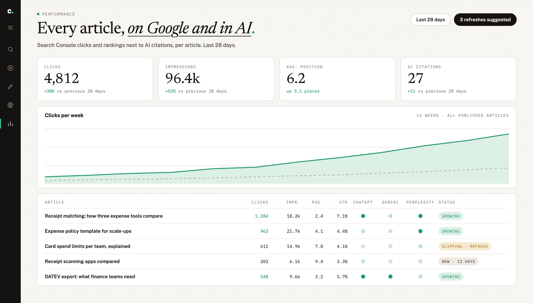Open the search icon in sidebar

(x=10, y=49)
